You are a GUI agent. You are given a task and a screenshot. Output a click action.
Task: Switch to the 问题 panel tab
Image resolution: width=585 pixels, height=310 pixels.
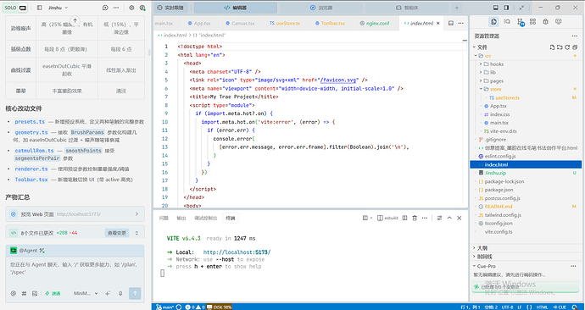164,218
